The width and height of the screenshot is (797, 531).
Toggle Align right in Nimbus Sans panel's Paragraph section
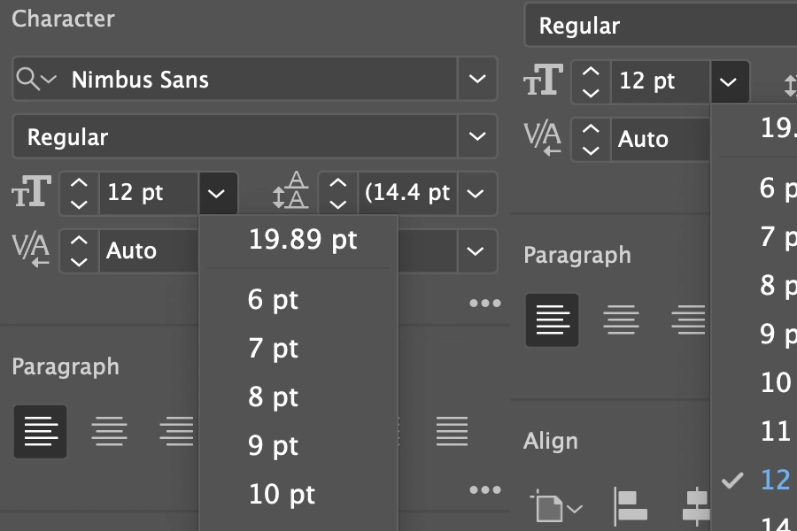pyautogui.click(x=177, y=432)
